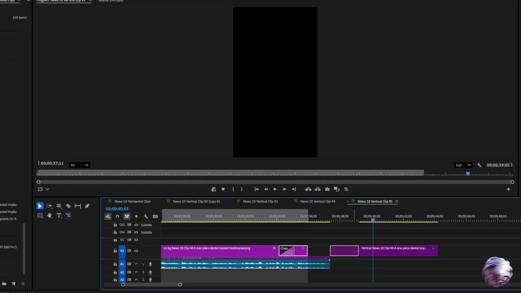Image resolution: width=521 pixels, height=293 pixels.
Task: Click the program monitor playhead on ruler
Action: pos(468,174)
